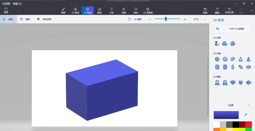Insert the dog 3D model
Screen dimensions: 255x131
click(x=233, y=83)
